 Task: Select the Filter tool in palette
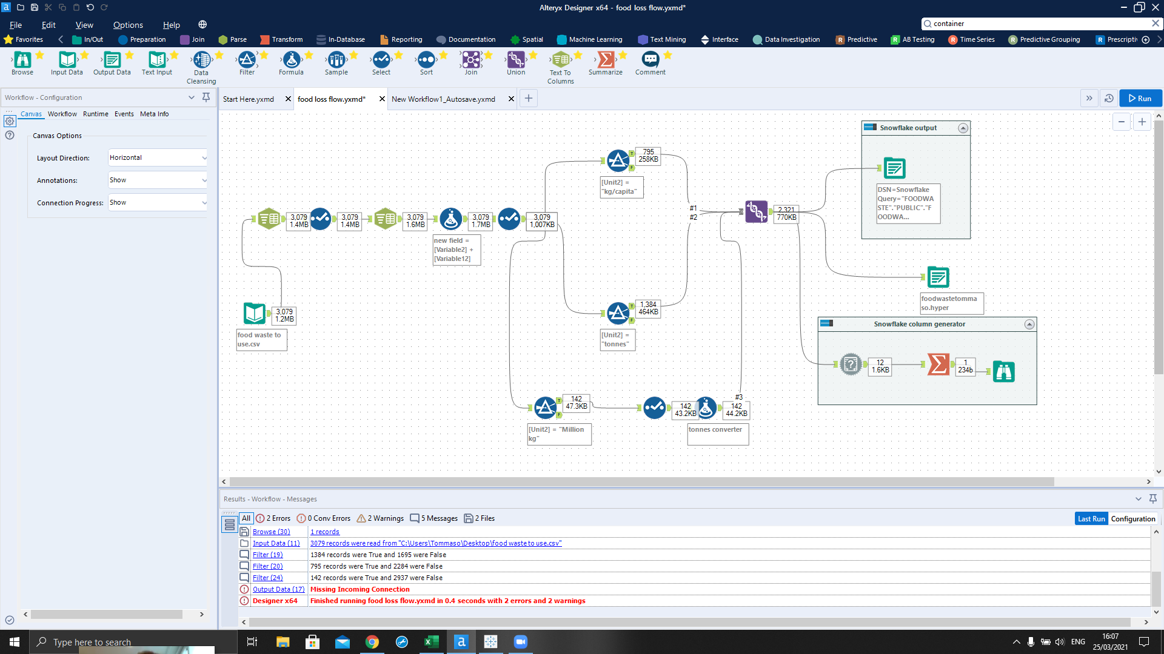click(x=247, y=63)
